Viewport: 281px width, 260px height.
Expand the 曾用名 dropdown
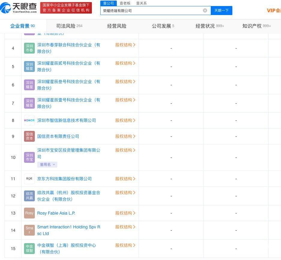47,165
